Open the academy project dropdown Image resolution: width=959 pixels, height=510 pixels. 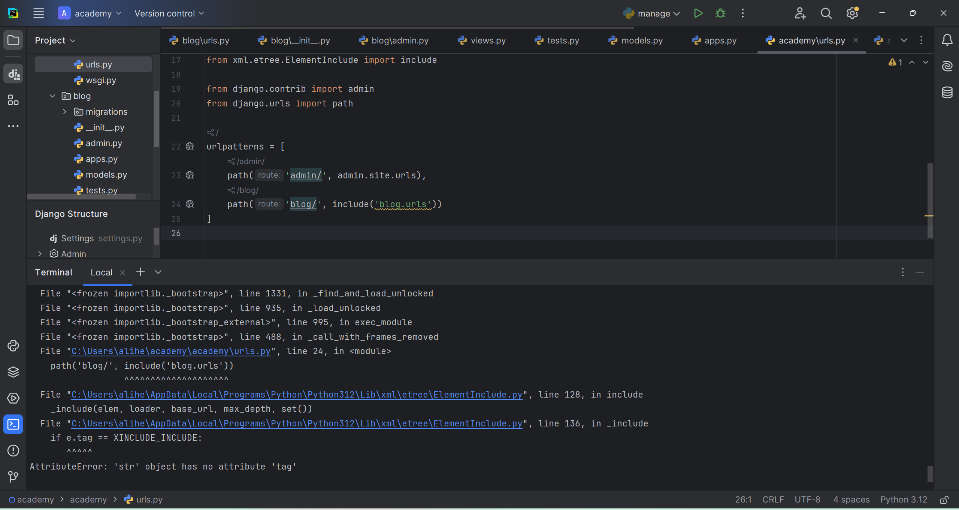[x=90, y=13]
